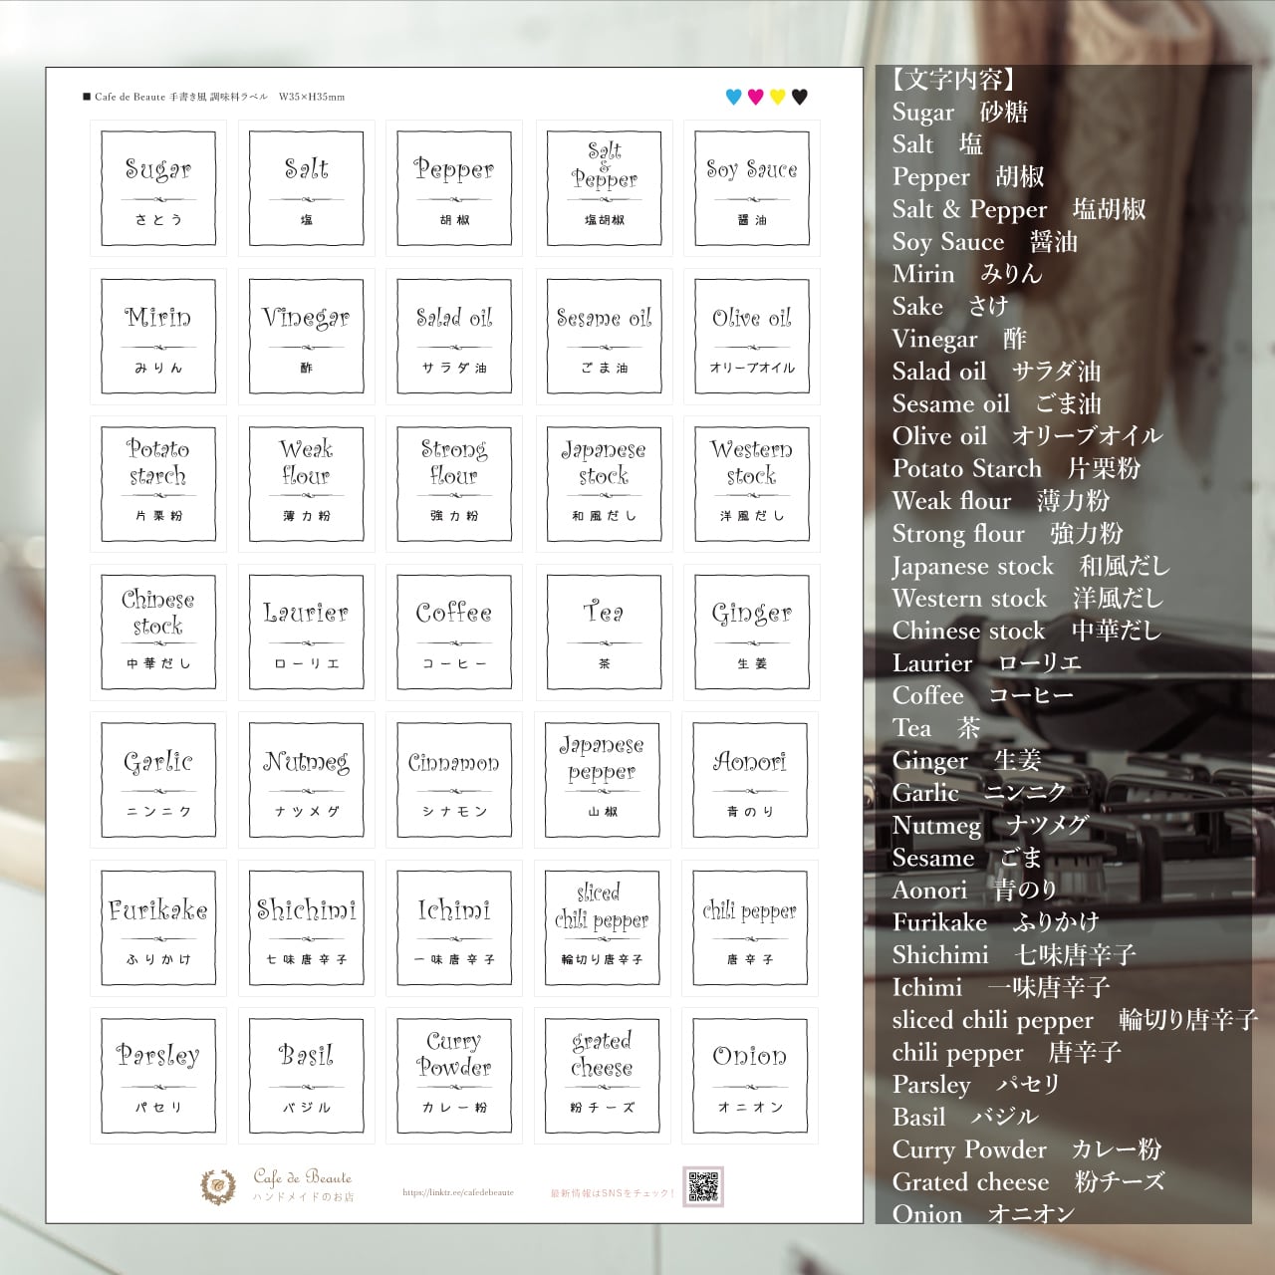Image resolution: width=1275 pixels, height=1275 pixels.
Task: Select the Salad oil サラダ油 label sticker
Action: 454,337
